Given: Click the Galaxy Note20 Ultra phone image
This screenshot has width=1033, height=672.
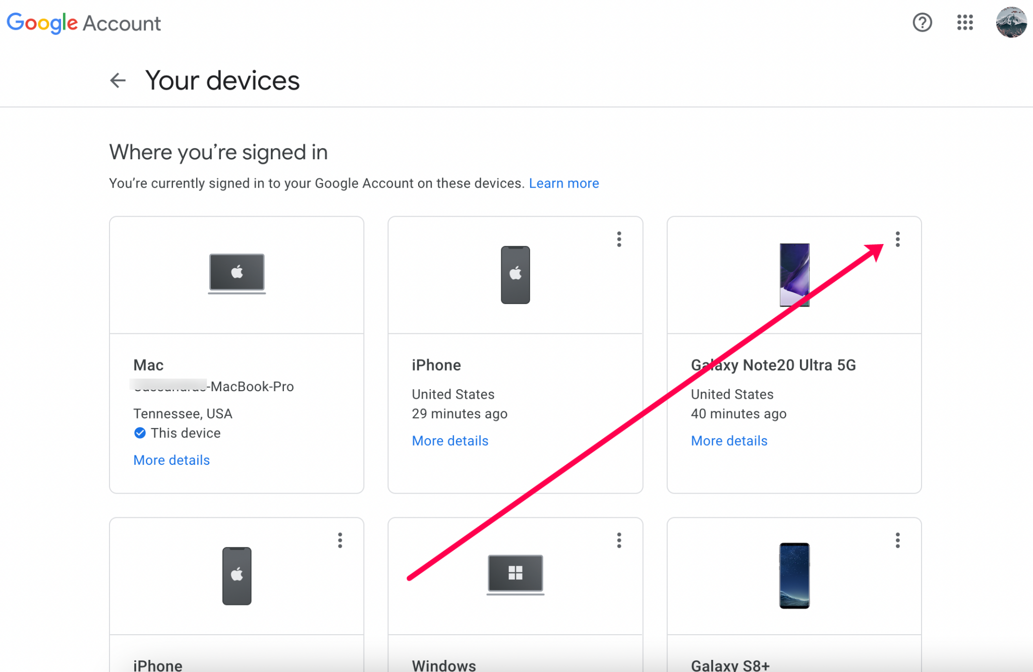Looking at the screenshot, I should tap(794, 275).
